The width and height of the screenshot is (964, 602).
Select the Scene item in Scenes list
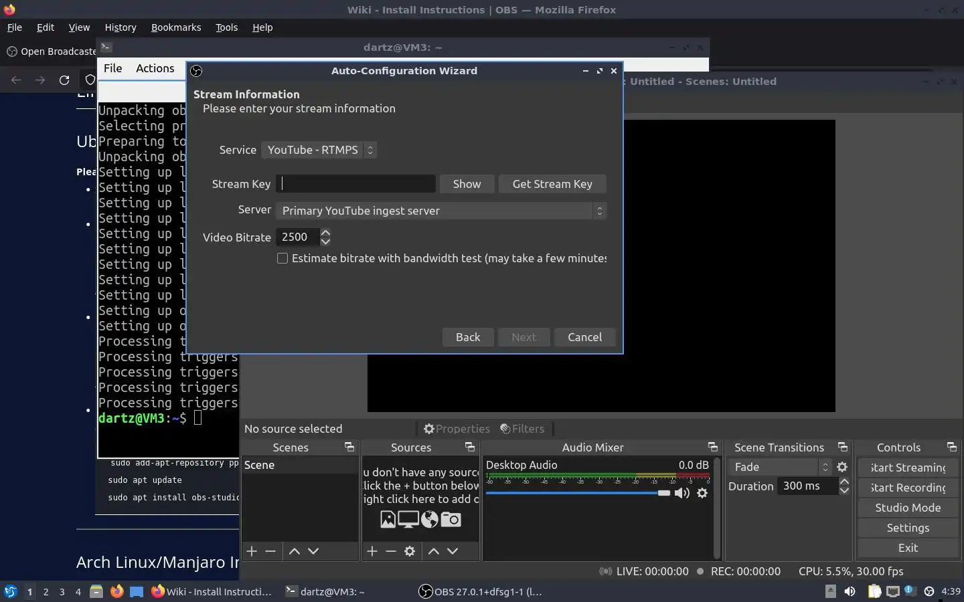[299, 465]
